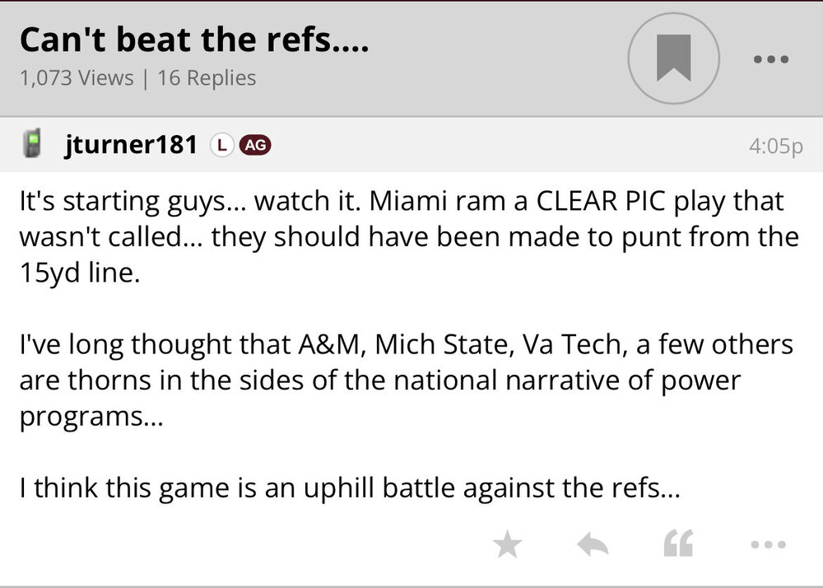The image size is (823, 588).
Task: Click the 16 Replies count
Action: coord(207,78)
